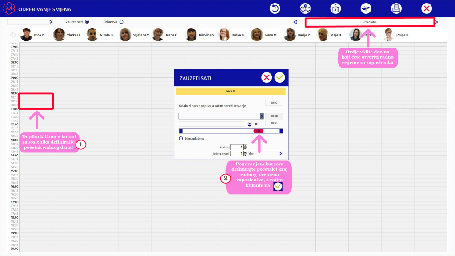Select the Odsustvo radio button
Image resolution: width=455 pixels, height=256 pixels.
click(121, 22)
